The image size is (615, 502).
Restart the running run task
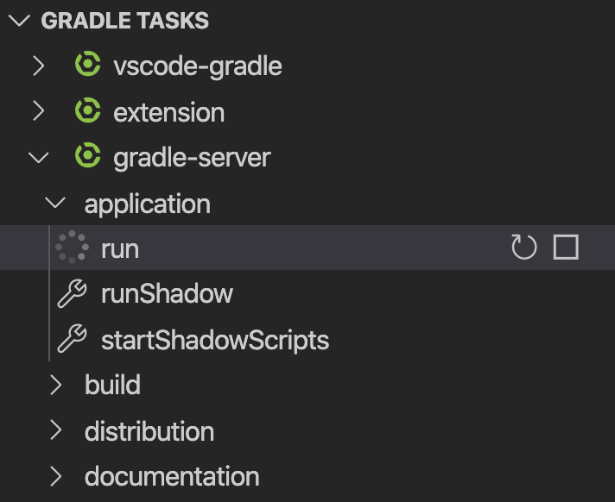tap(524, 247)
